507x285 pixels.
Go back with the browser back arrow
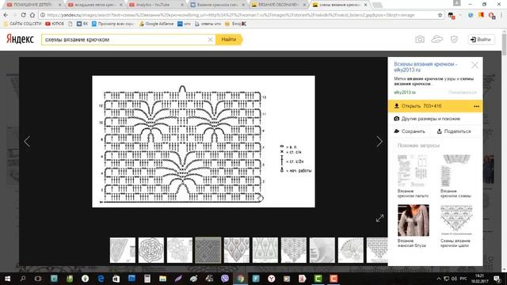coord(6,15)
